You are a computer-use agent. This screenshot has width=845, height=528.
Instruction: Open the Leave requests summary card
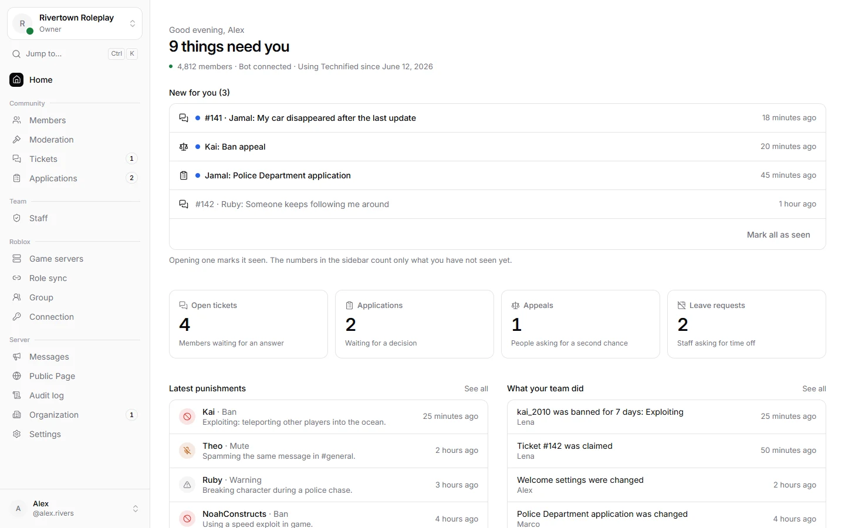[x=746, y=324]
